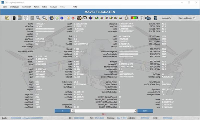The height and width of the screenshot is (120, 200).
Task: Open small dropdown arrow beside step icon
Action: click(65, 18)
